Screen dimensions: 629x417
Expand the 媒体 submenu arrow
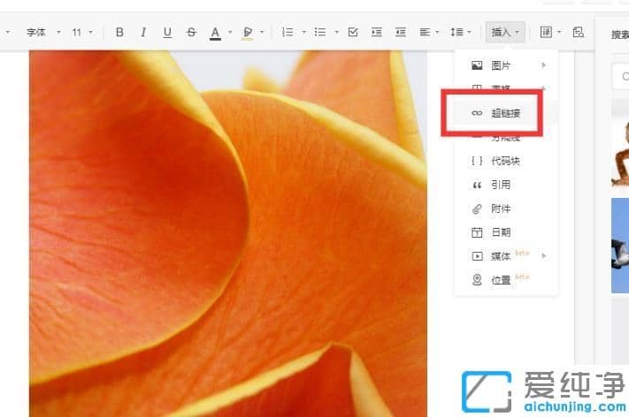coord(544,256)
